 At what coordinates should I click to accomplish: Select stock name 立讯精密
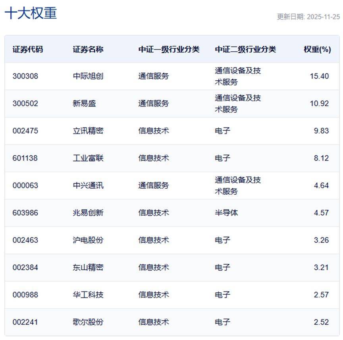[x=88, y=131]
